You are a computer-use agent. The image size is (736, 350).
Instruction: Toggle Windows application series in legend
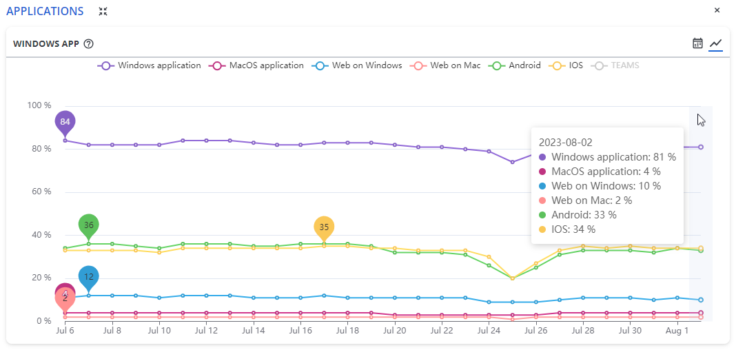150,65
